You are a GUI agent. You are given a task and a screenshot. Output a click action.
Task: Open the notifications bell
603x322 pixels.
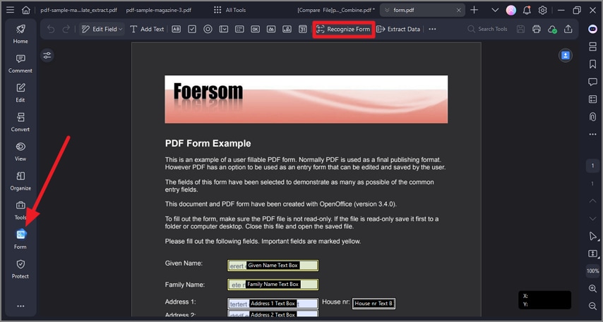(527, 10)
